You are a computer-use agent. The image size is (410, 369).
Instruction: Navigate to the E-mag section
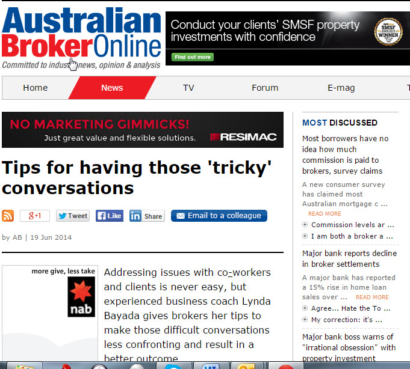click(x=341, y=88)
